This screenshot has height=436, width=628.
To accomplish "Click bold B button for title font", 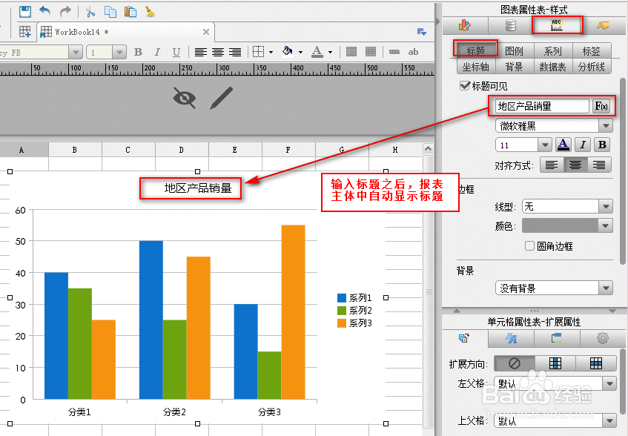I will click(x=601, y=144).
